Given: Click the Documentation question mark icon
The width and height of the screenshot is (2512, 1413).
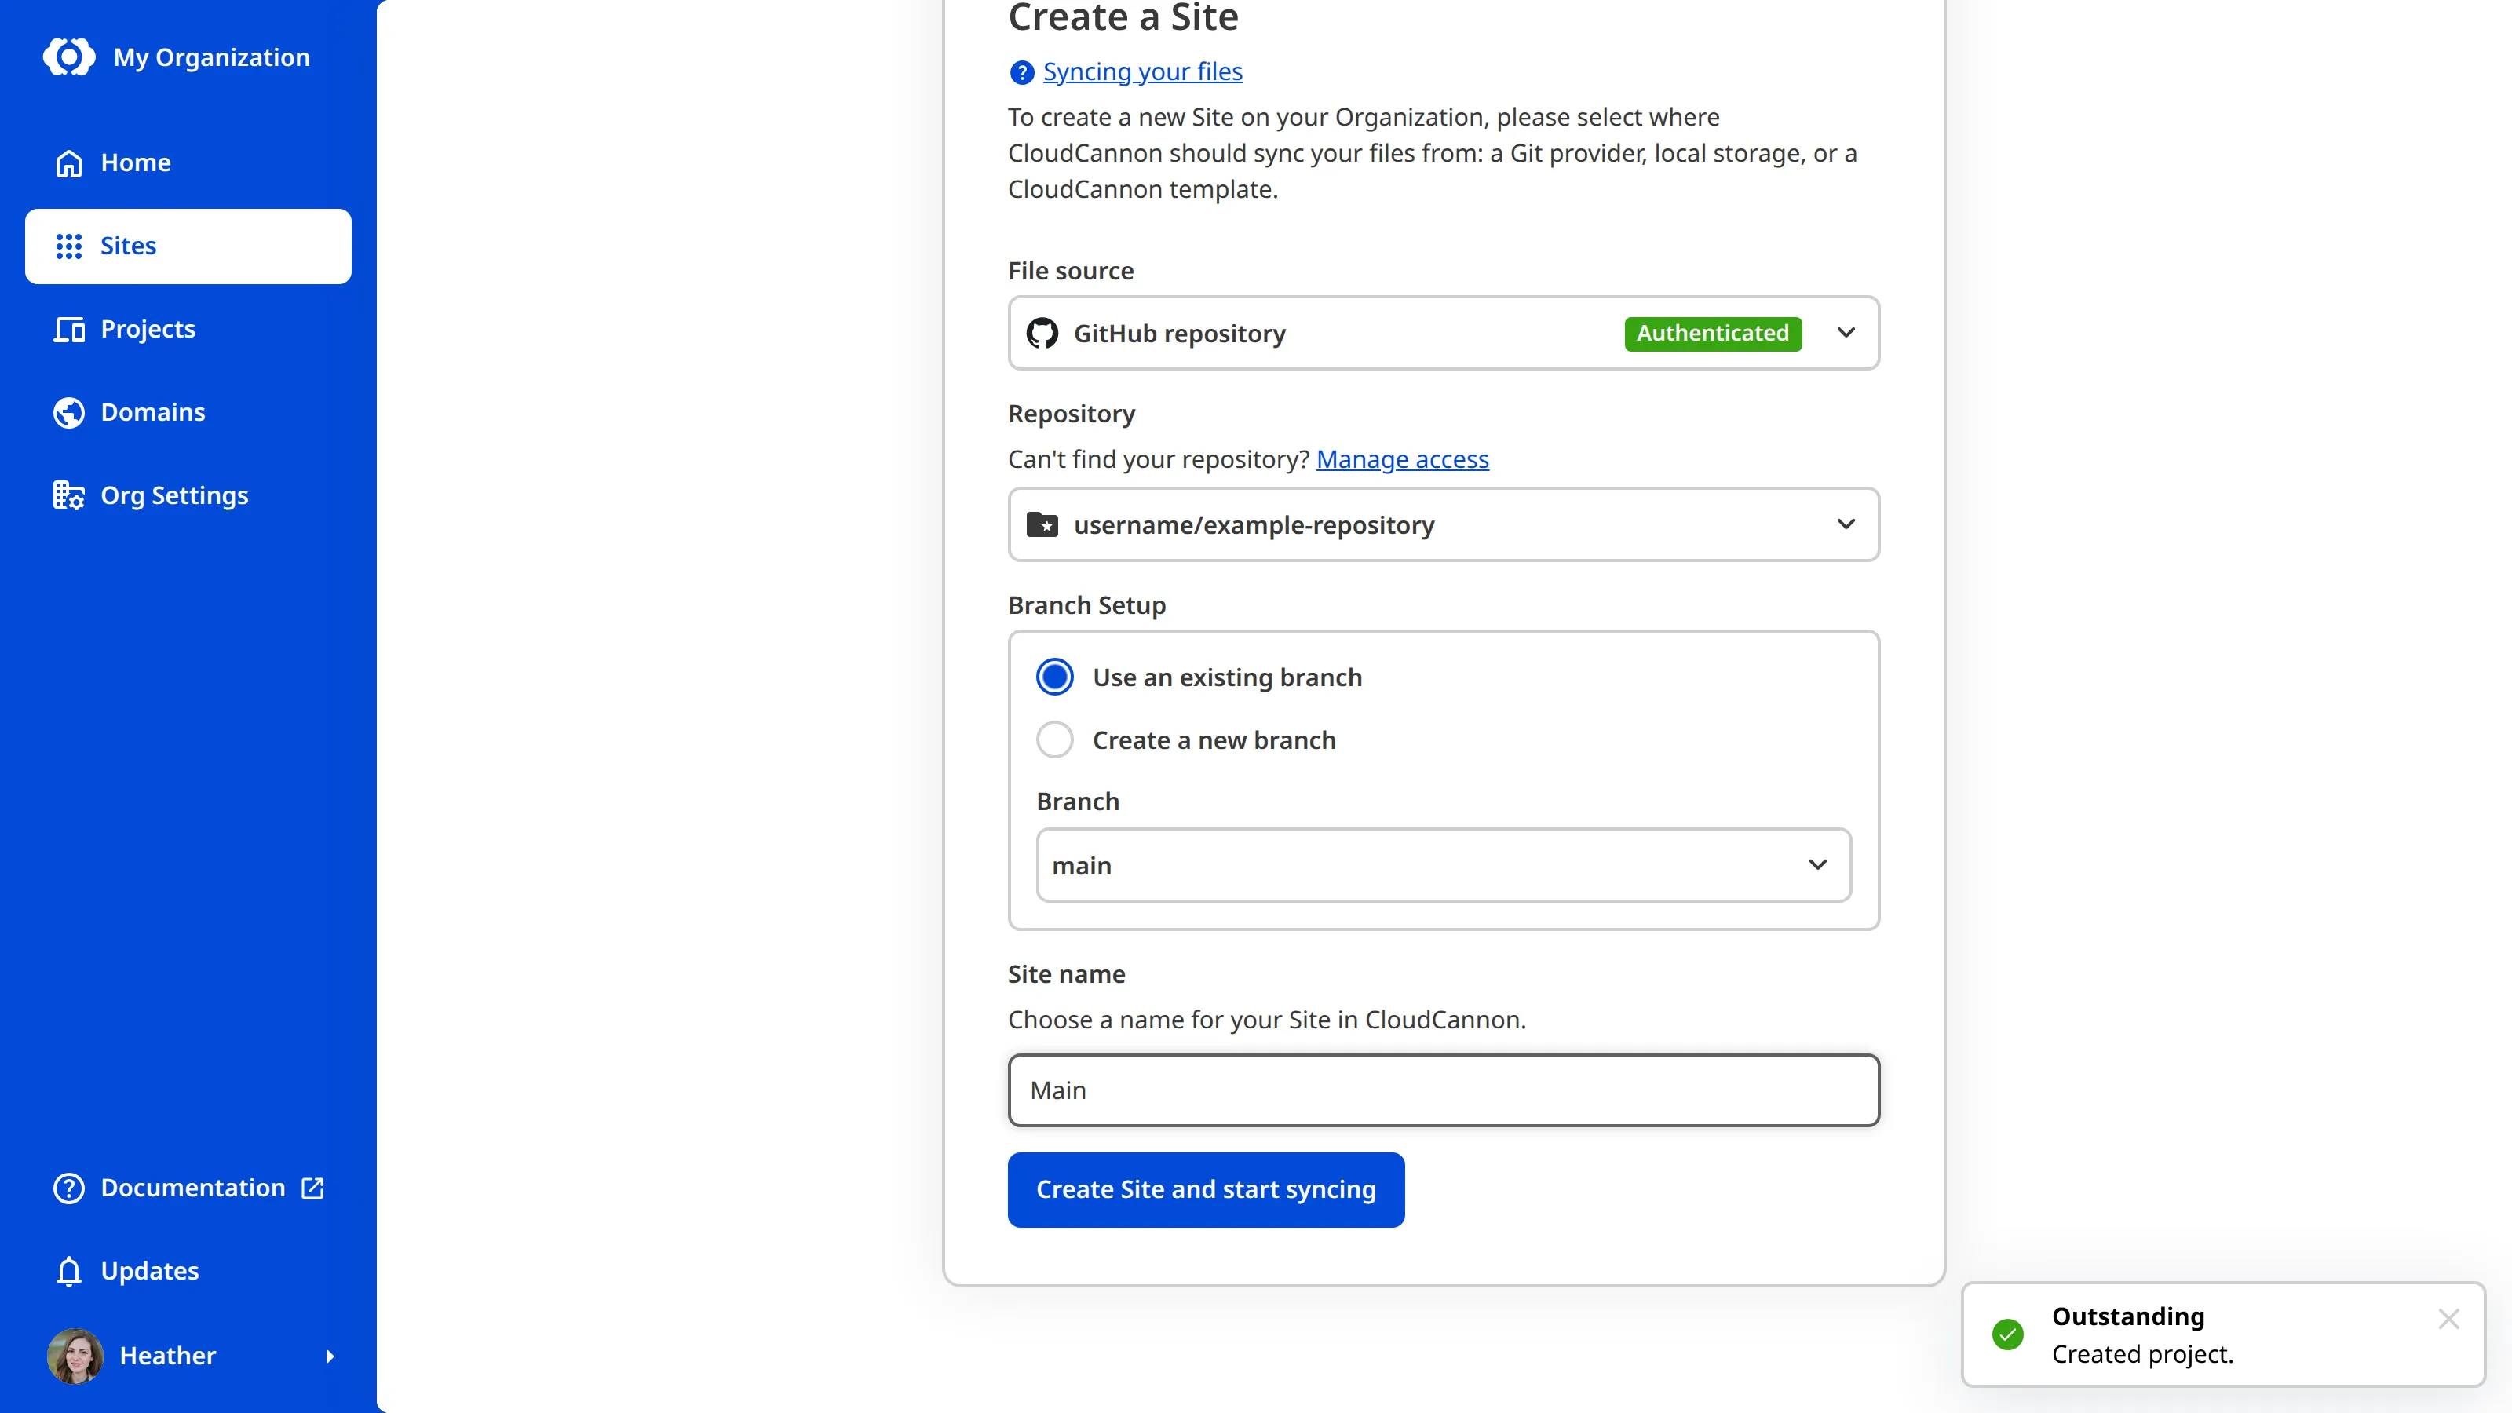Looking at the screenshot, I should (x=69, y=1188).
